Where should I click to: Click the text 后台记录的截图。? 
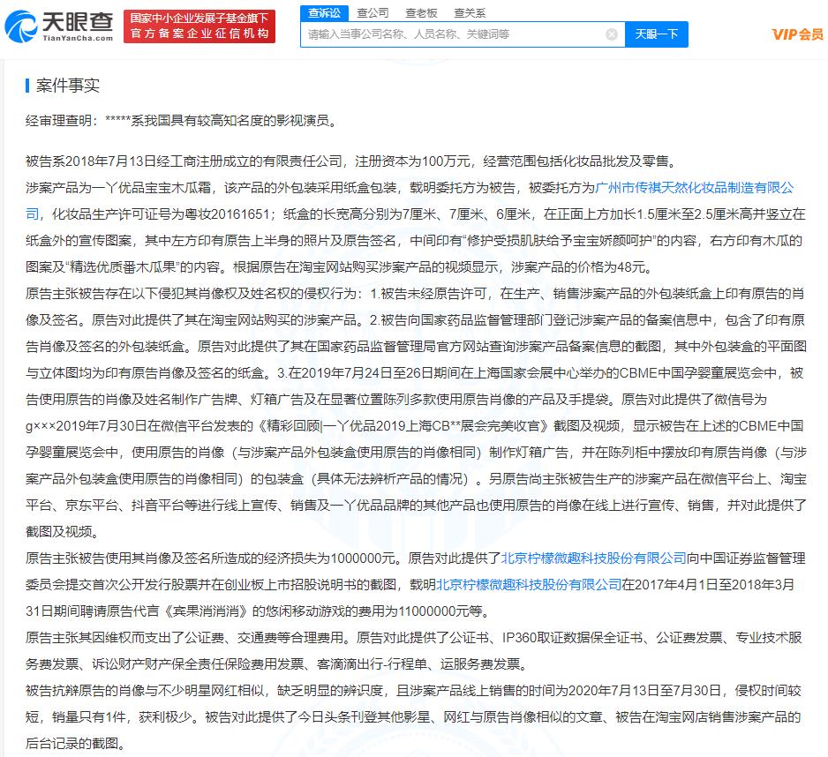(76, 743)
